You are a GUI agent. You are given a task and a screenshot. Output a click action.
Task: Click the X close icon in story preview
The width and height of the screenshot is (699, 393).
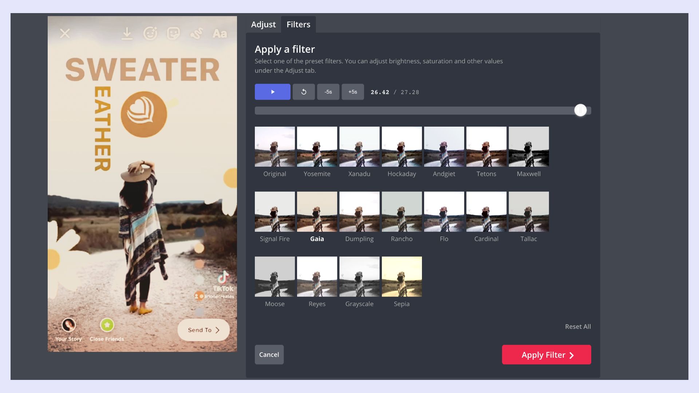click(x=65, y=33)
